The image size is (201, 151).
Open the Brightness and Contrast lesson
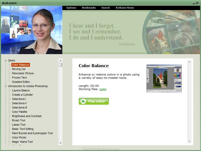[27, 116]
